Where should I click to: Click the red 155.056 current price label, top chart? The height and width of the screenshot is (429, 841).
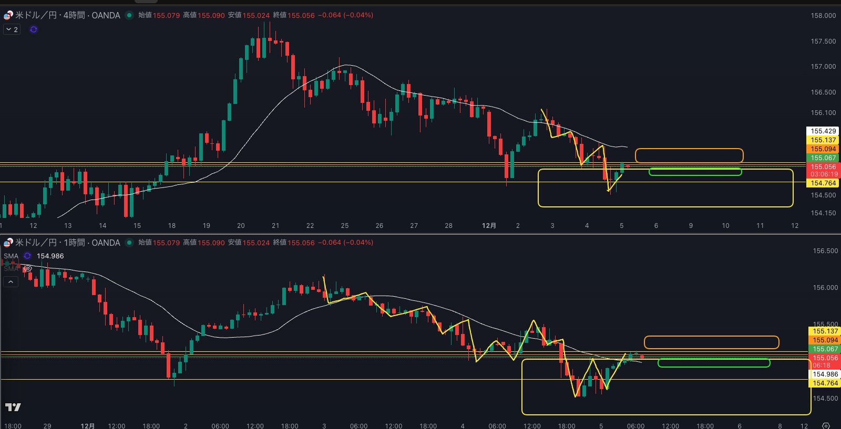tap(823, 167)
